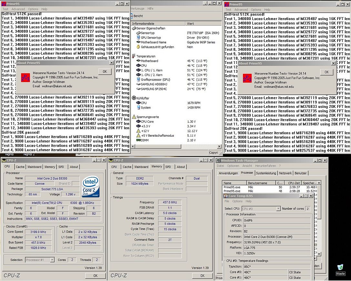Click the +3.3 V voltage icon
Screen dimensions: 351x281
[x=138, y=126]
